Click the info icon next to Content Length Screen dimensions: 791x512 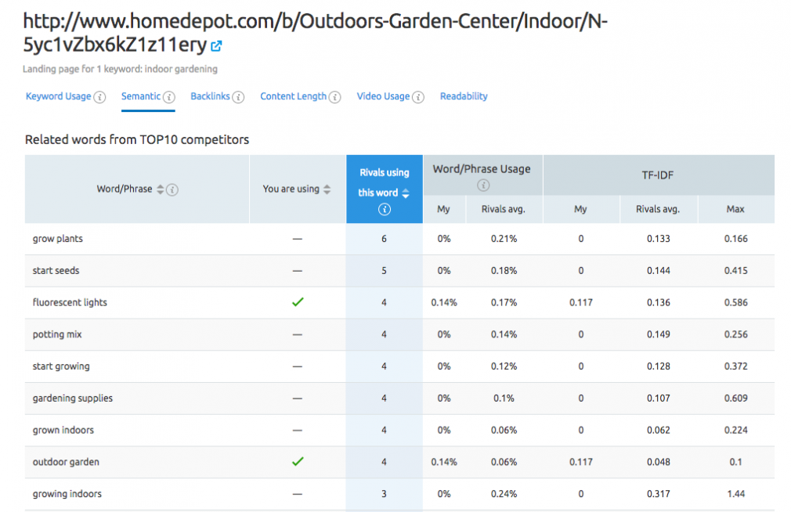tap(334, 97)
